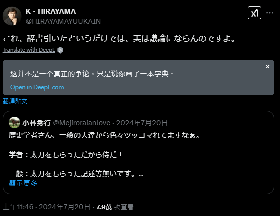
Task: Open quoted tweet's 2024年7月20日 date
Action: [x=142, y=123]
